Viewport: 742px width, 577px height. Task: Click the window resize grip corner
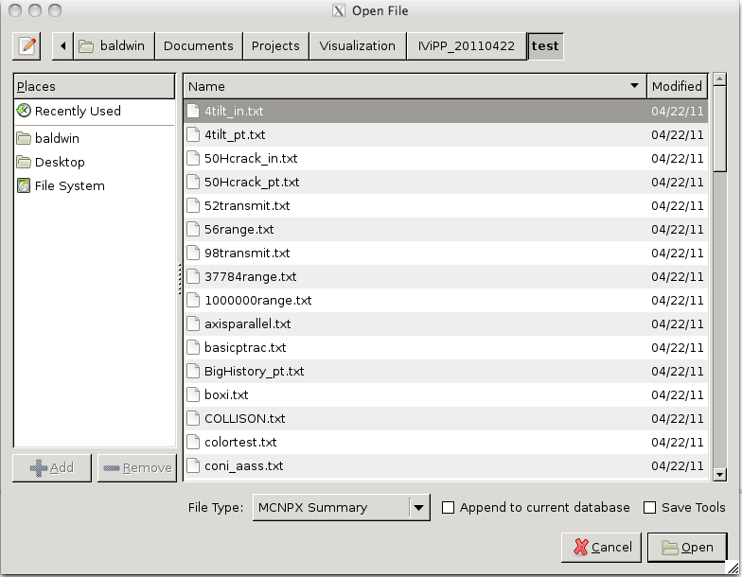[733, 568]
